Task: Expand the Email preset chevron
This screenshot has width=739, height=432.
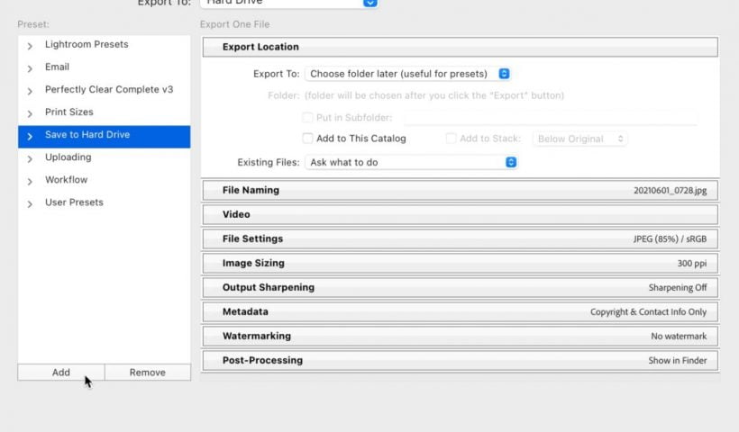Action: pos(31,67)
